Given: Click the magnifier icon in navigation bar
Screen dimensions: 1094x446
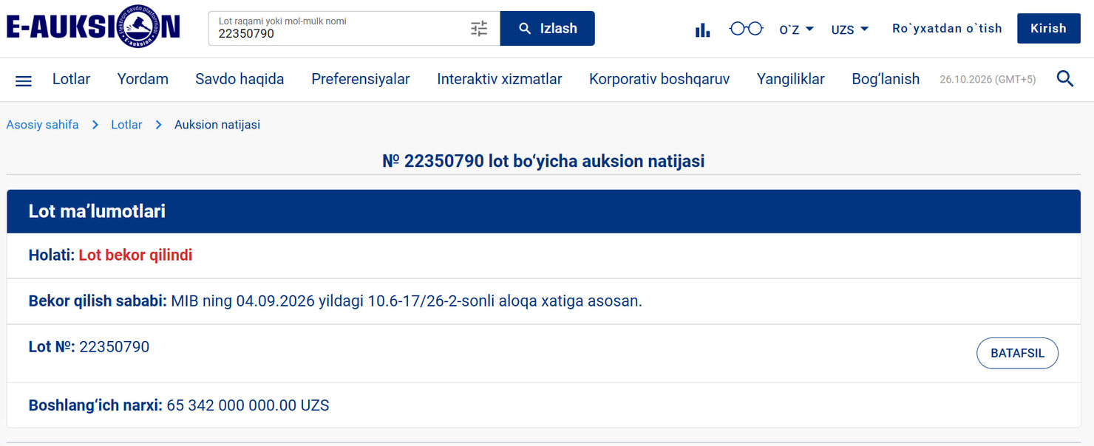Looking at the screenshot, I should (1065, 79).
